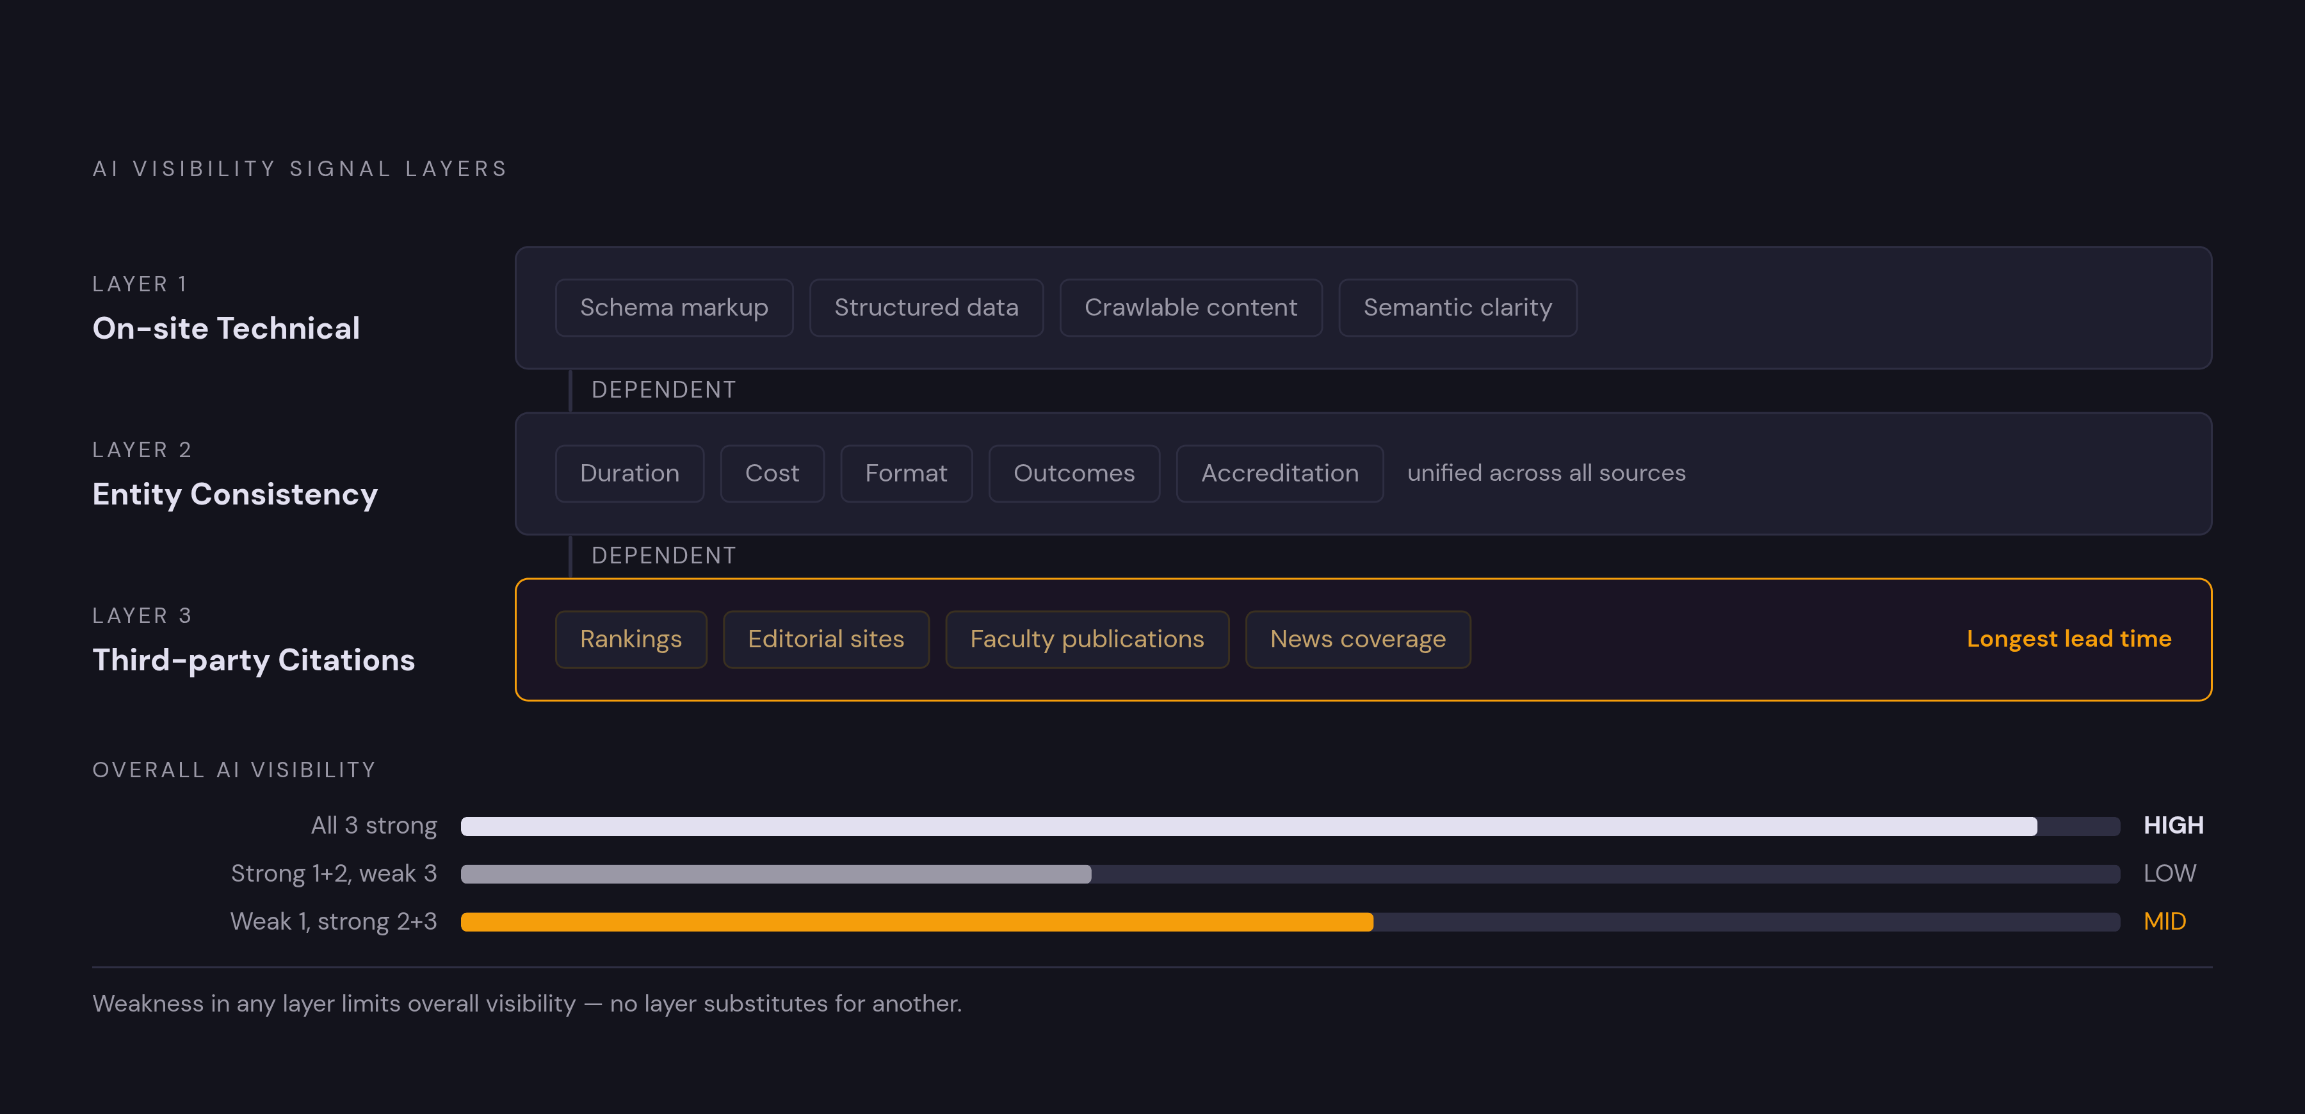Select the Semantic clarity chip
This screenshot has height=1114, width=2305.
click(x=1457, y=308)
